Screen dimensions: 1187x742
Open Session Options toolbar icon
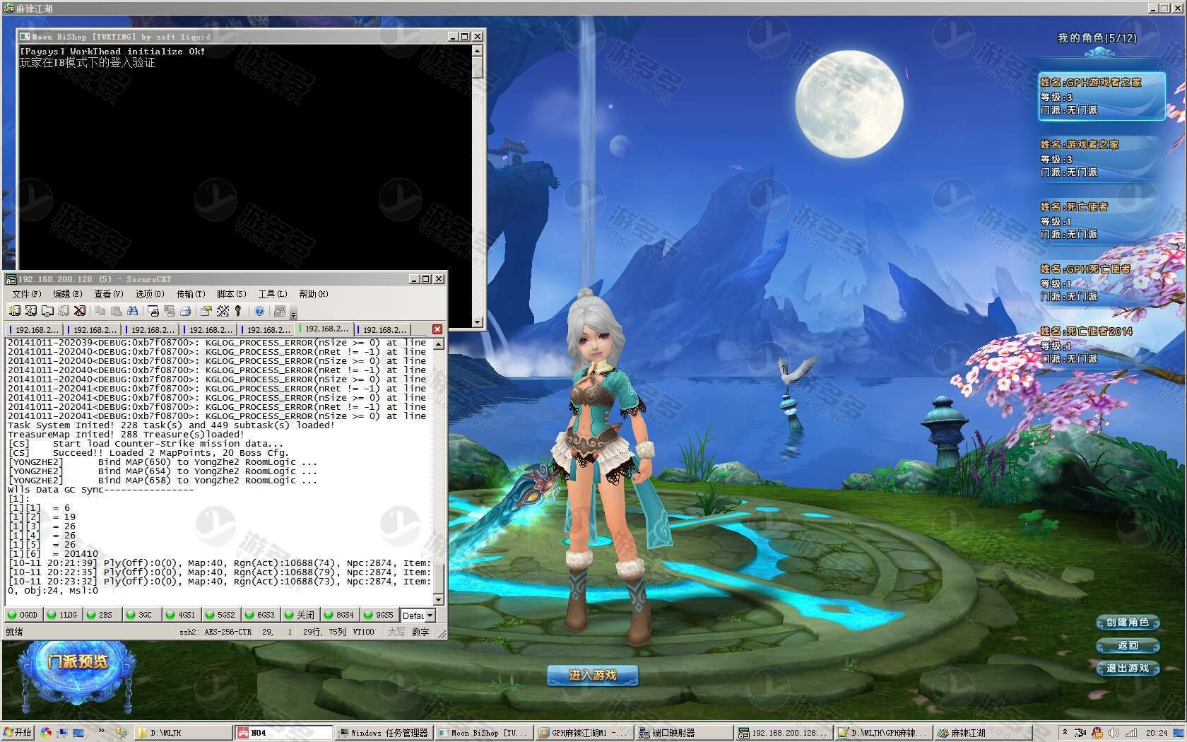206,311
